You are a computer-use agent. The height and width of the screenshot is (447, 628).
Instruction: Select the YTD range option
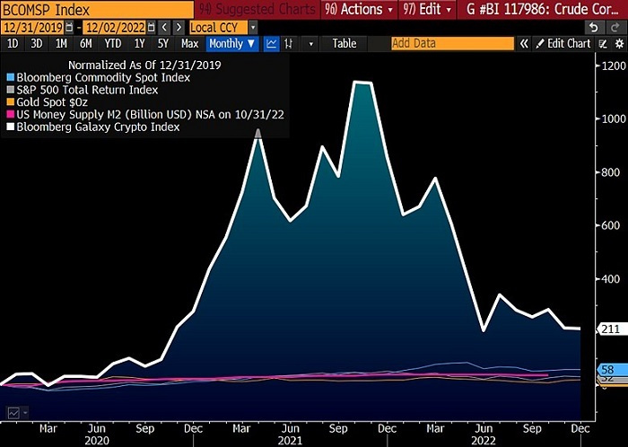tap(112, 43)
